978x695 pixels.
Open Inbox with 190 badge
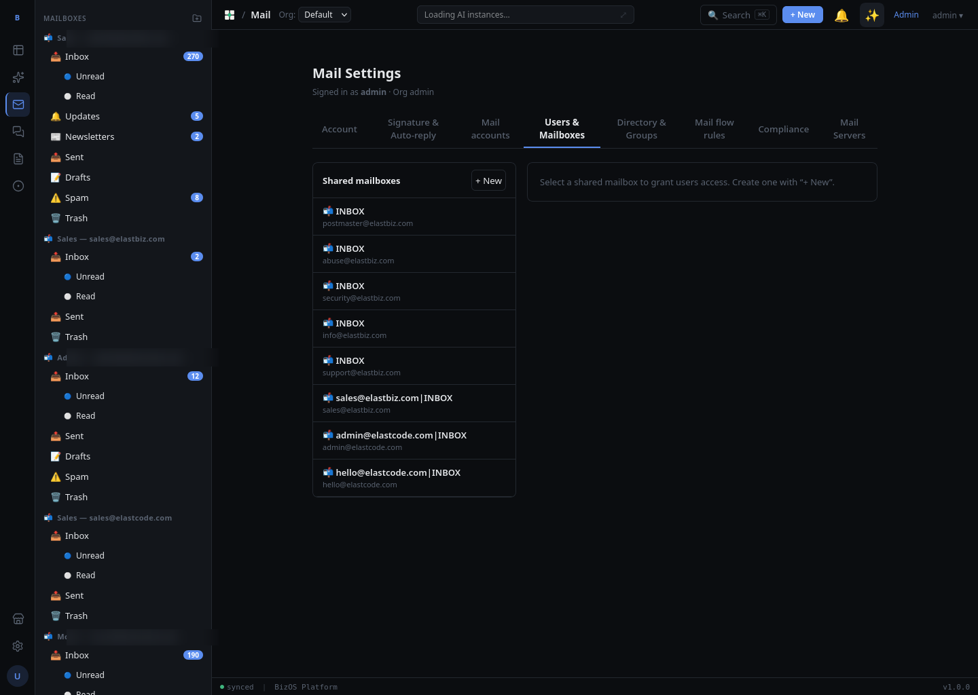pos(123,655)
